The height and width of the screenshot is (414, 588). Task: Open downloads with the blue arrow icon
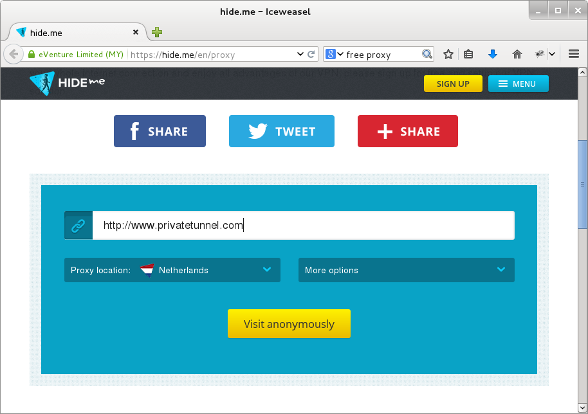click(493, 55)
